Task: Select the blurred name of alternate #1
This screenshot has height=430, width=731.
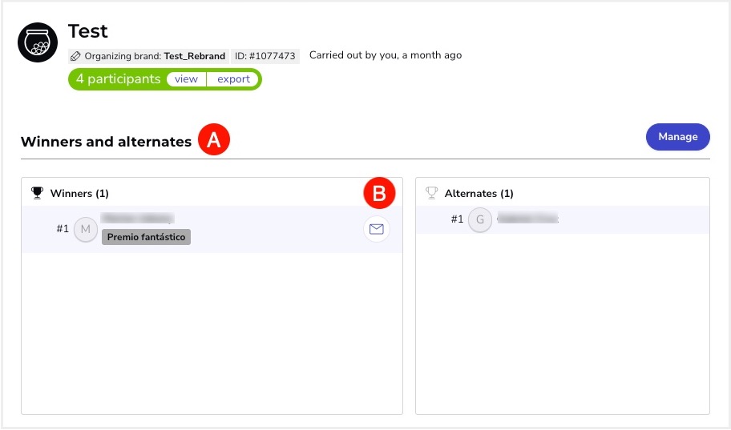Action: pyautogui.click(x=527, y=218)
